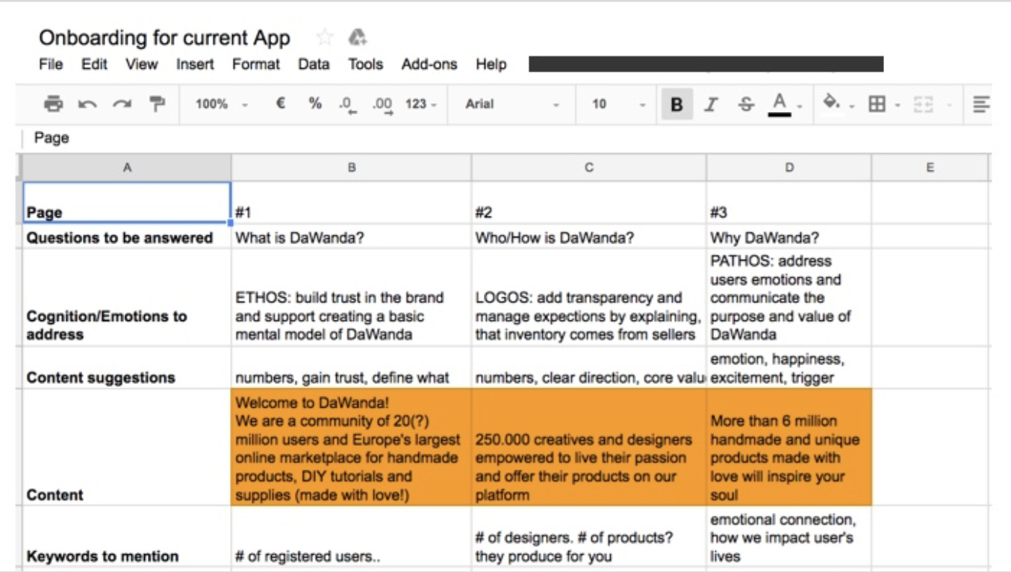Select orange 'Welcome to DaWanda!' cell

coord(351,447)
